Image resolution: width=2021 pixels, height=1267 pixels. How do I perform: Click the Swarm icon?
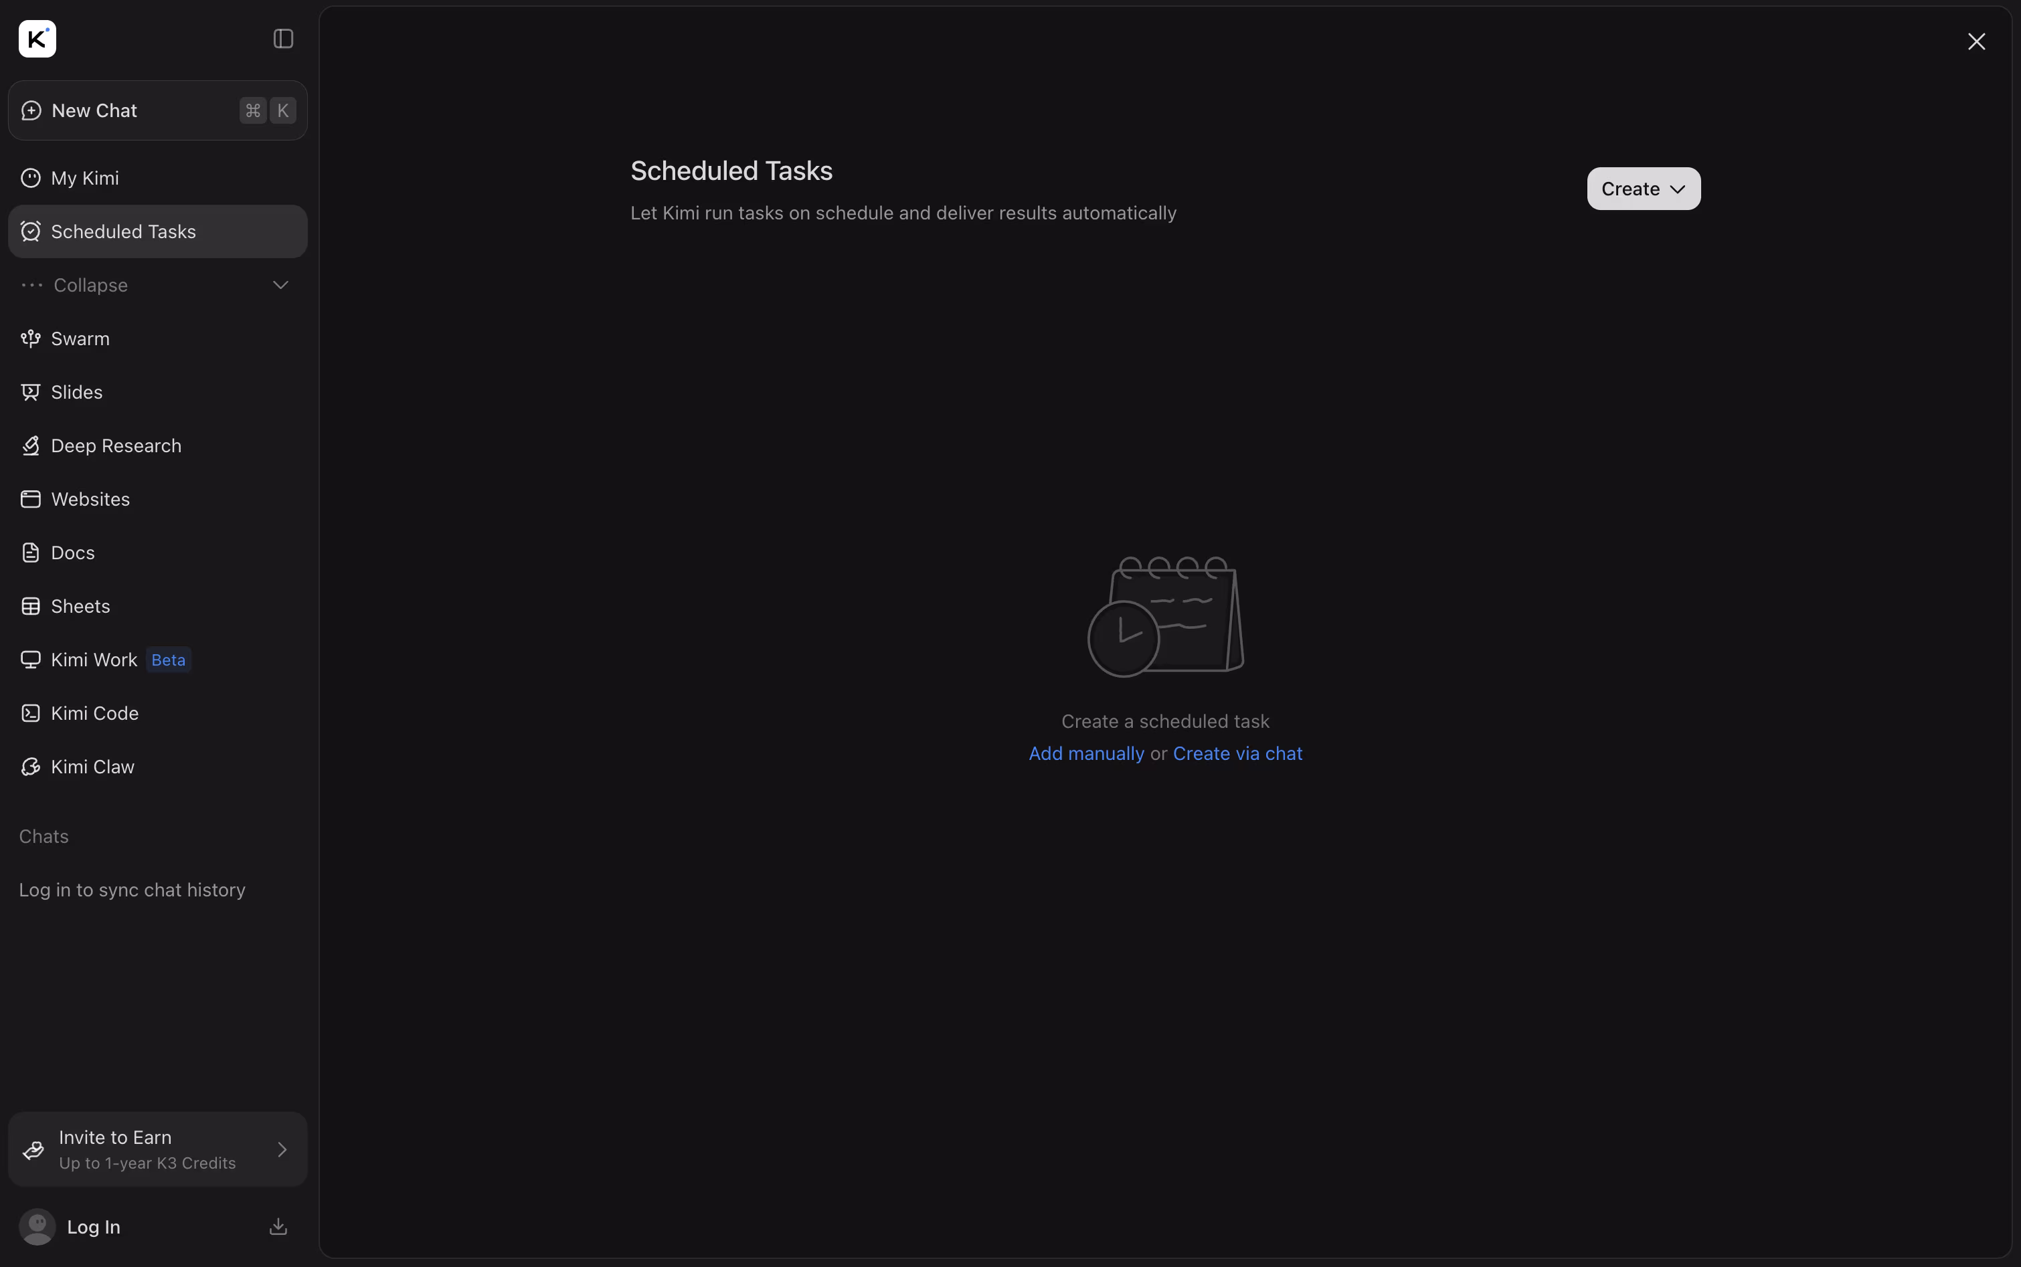tap(31, 338)
